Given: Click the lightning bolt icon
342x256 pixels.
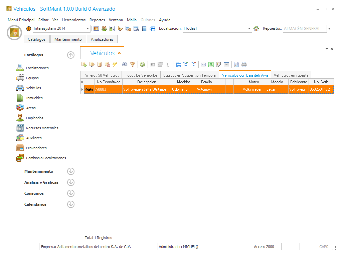Looking at the screenshot, I should click(x=115, y=64).
